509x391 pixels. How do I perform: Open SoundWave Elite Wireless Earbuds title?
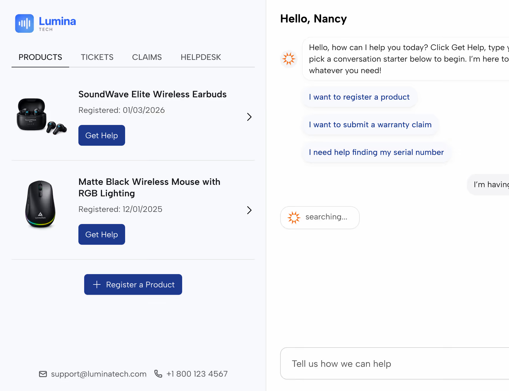152,94
